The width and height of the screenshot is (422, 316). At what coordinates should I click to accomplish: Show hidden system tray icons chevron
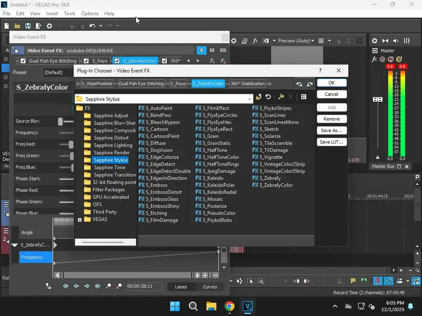335,306
